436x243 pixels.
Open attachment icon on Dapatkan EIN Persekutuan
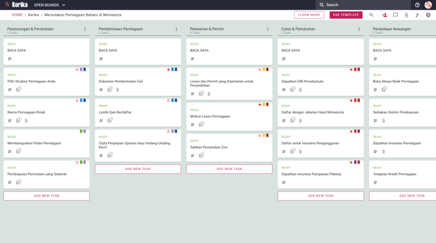pyautogui.click(x=300, y=90)
